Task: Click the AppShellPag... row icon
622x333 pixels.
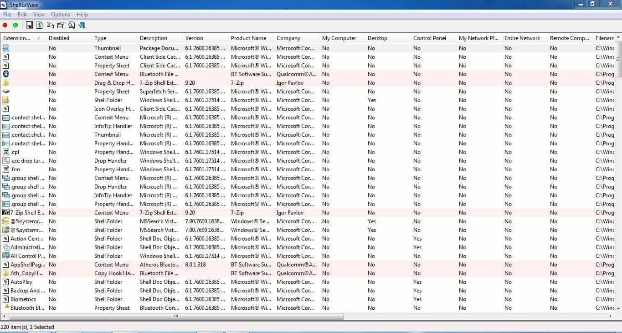Action: [6, 265]
